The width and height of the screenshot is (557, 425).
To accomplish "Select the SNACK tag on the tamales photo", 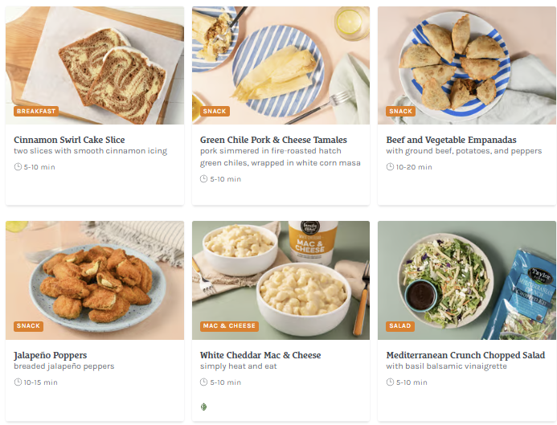I will click(215, 112).
